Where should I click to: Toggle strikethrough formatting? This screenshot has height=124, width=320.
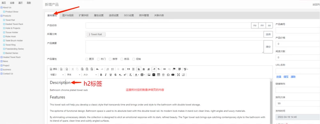click(x=116, y=75)
